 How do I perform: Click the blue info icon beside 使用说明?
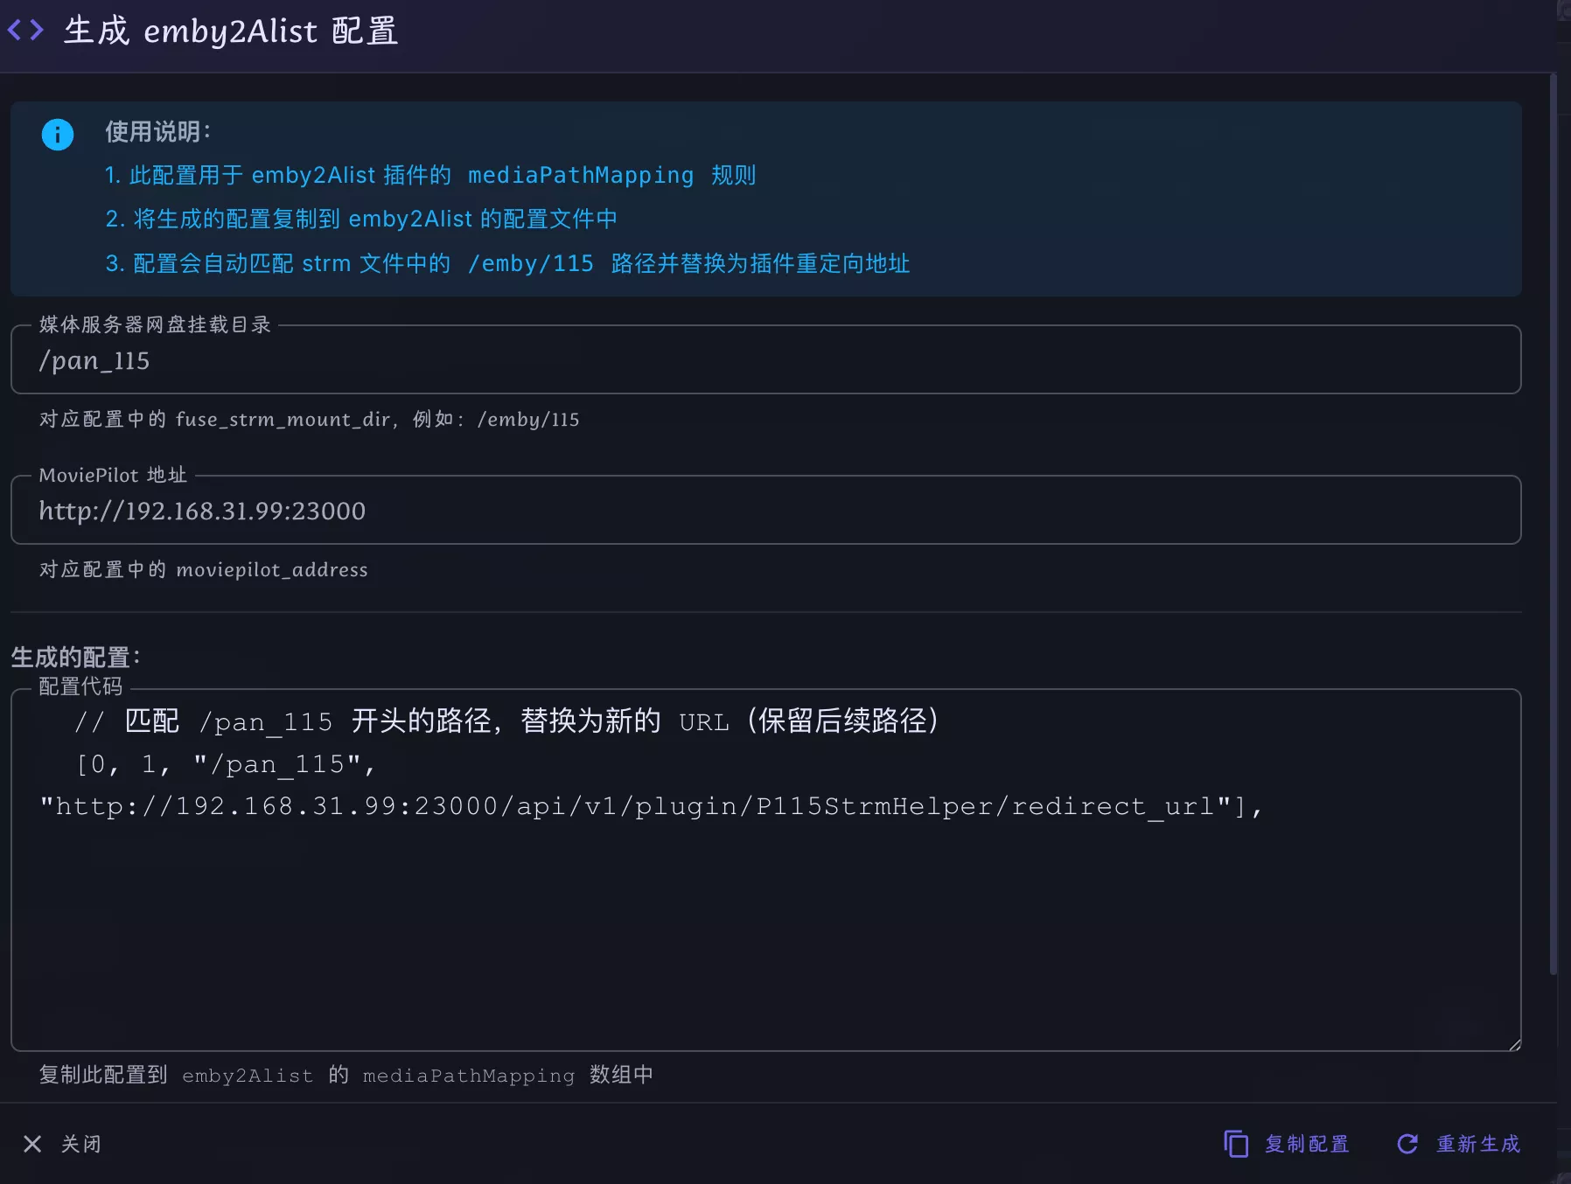point(58,135)
